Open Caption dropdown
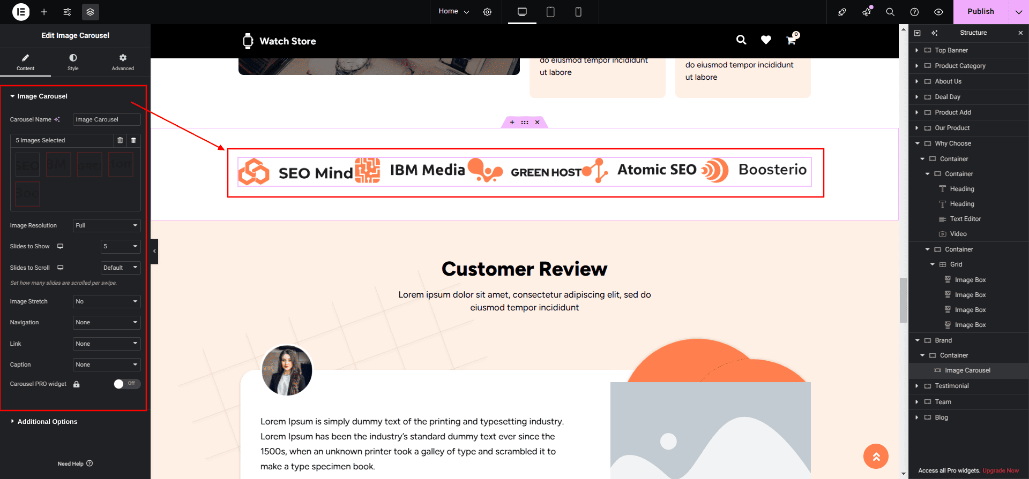Screen dimensions: 1029x479 (x=107, y=364)
